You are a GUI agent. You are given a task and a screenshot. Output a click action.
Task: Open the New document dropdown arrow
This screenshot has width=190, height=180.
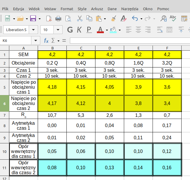coord(14,19)
